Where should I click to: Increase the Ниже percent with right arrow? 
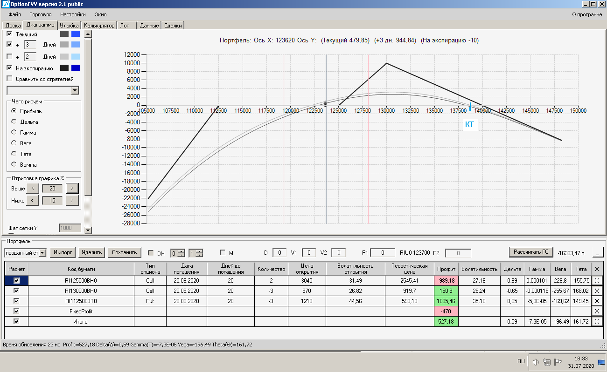72,200
